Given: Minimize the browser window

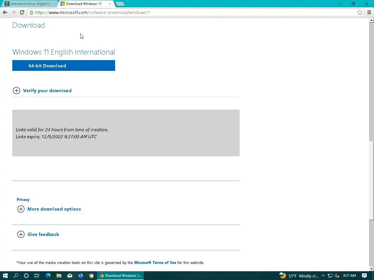Looking at the screenshot, I should pos(340,4).
